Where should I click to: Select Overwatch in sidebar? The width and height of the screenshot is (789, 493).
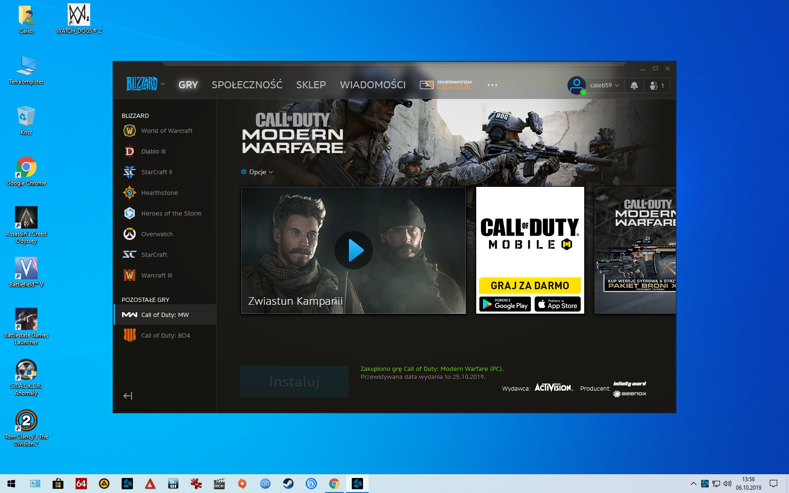(x=164, y=234)
